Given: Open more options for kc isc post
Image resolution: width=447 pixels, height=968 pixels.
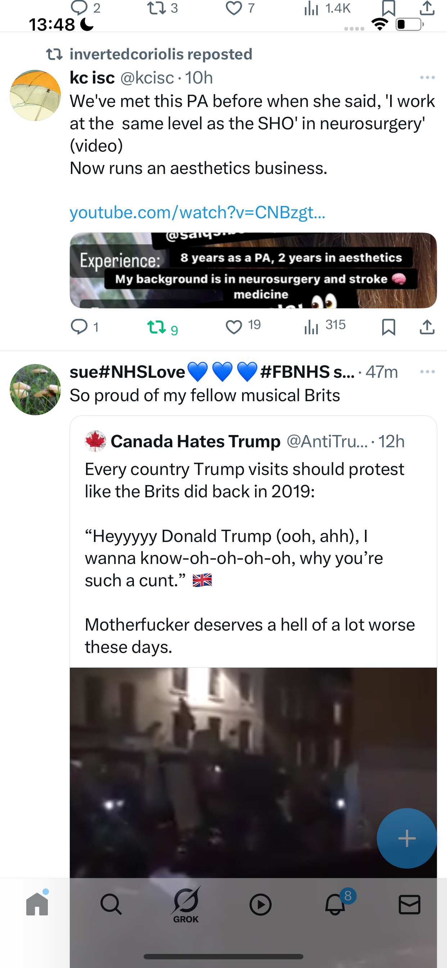Looking at the screenshot, I should click(x=428, y=77).
